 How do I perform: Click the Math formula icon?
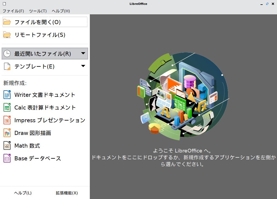[x=7, y=145]
